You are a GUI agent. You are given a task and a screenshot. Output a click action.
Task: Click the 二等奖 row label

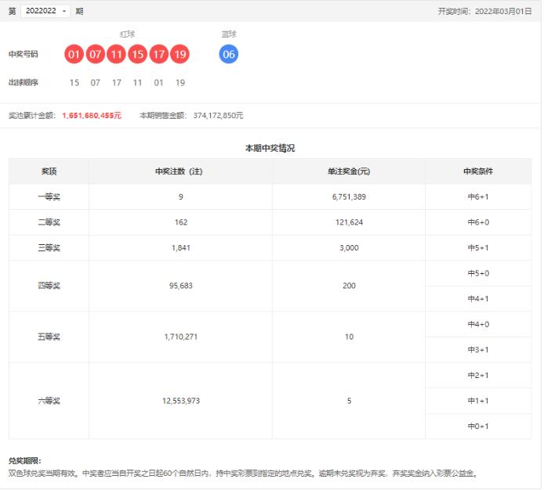click(x=49, y=222)
